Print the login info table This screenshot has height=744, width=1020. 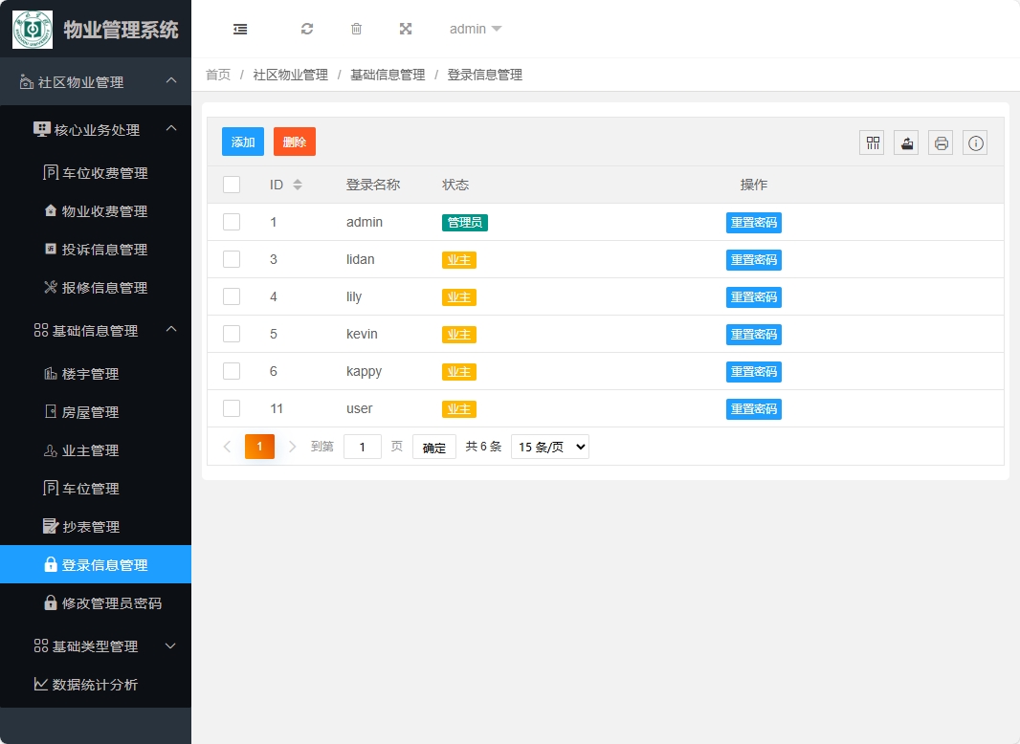940,142
